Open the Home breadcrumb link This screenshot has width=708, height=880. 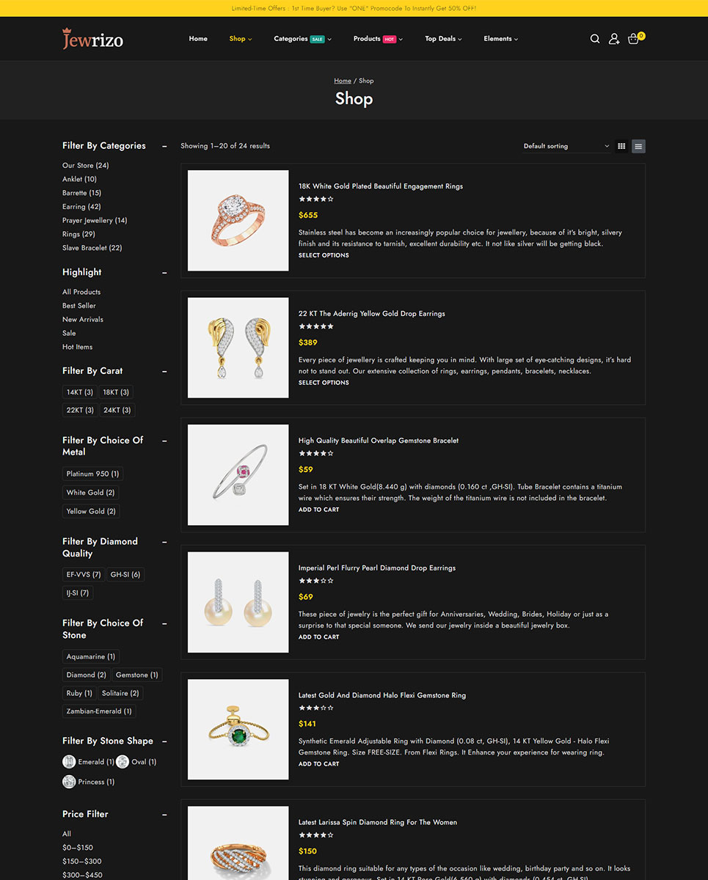343,81
